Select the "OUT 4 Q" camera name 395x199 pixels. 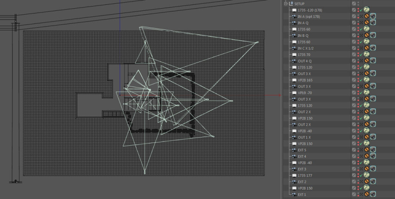click(305, 61)
